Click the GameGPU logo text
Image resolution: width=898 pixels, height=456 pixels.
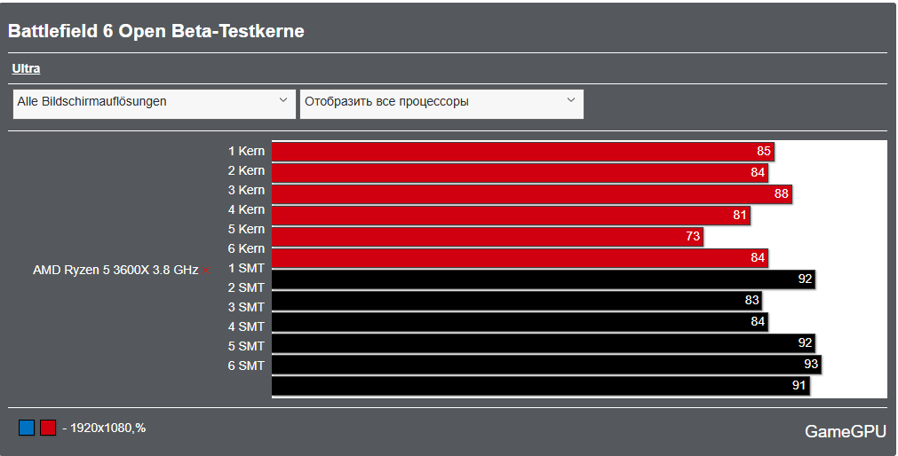point(846,431)
